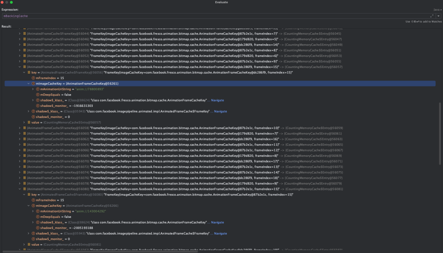Viewport: 443px width, 253px height.
Task: Expand mAnimationUriString "anim://78800893"
Action: 33,89
